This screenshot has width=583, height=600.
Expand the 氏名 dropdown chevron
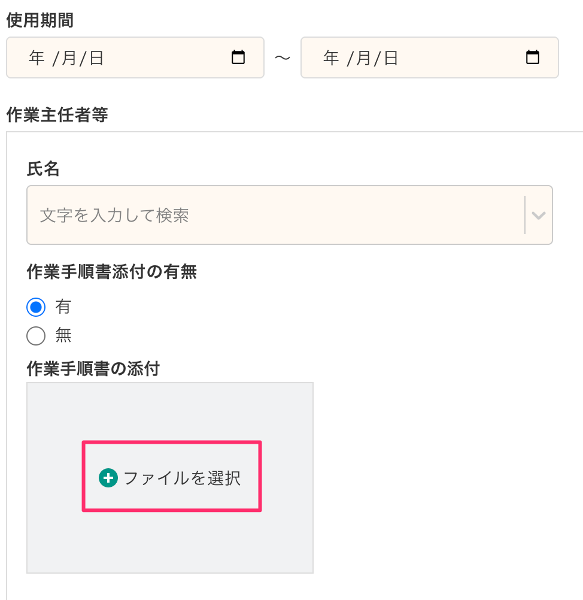(538, 216)
